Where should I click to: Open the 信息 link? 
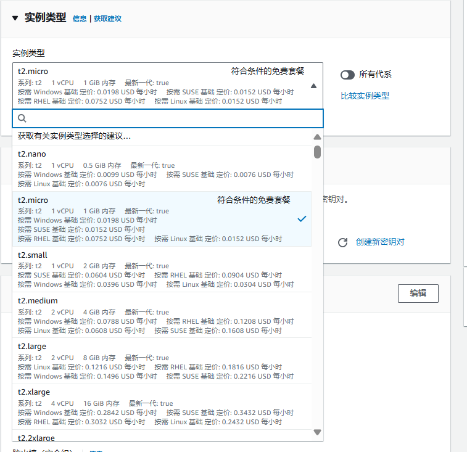(x=80, y=18)
